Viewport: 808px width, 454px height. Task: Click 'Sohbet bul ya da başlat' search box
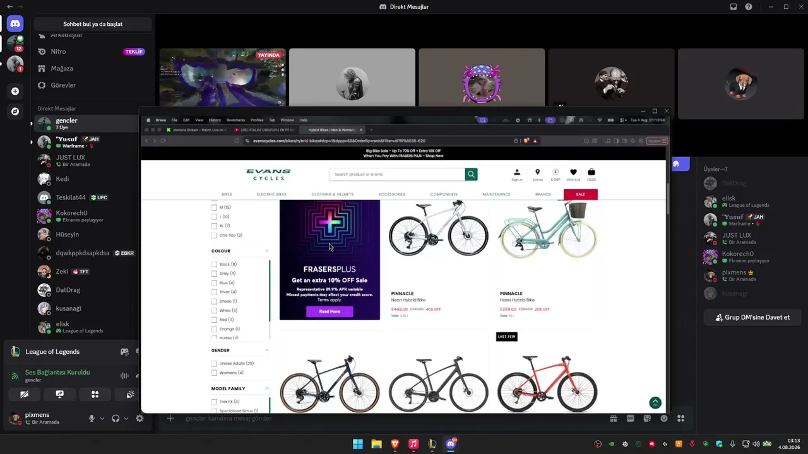click(x=93, y=24)
